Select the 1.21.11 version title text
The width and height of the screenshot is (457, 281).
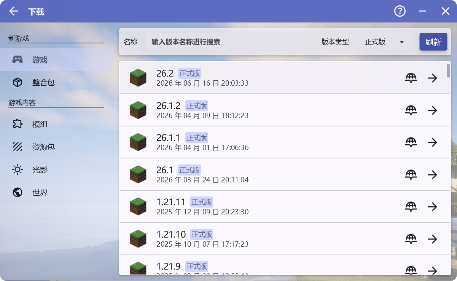pyautogui.click(x=171, y=202)
